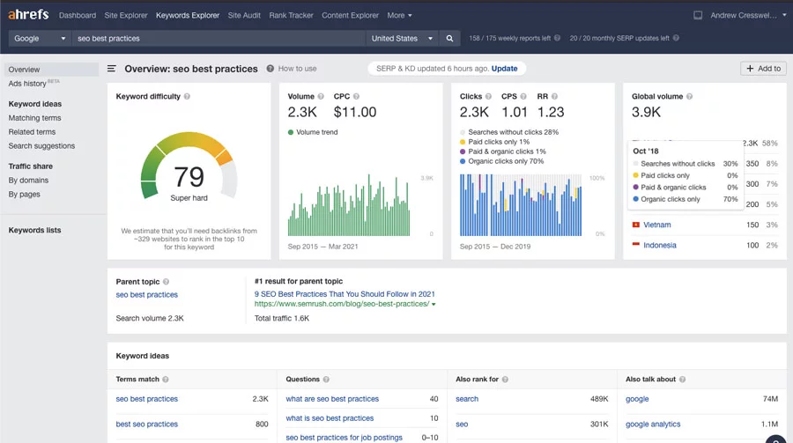Click the search magnifier button

pyautogui.click(x=449, y=39)
